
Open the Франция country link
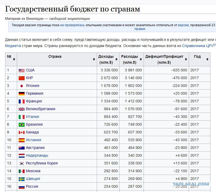click(34, 101)
